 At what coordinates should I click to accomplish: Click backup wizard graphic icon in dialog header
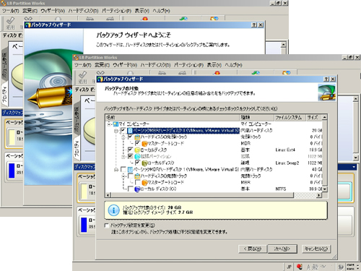pyautogui.click(x=326, y=93)
